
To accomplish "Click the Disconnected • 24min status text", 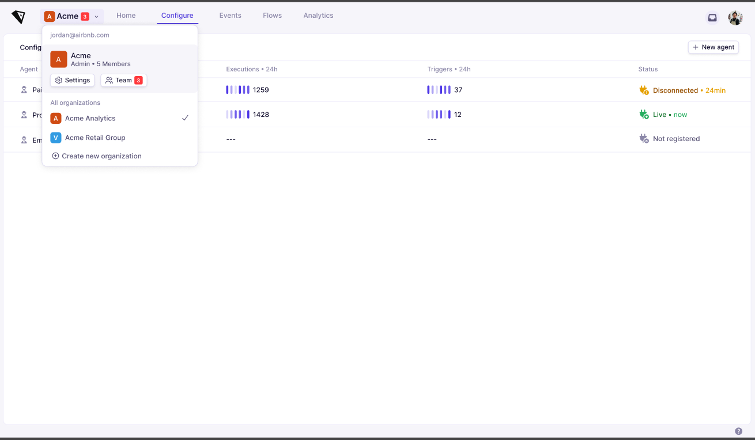I will point(689,90).
